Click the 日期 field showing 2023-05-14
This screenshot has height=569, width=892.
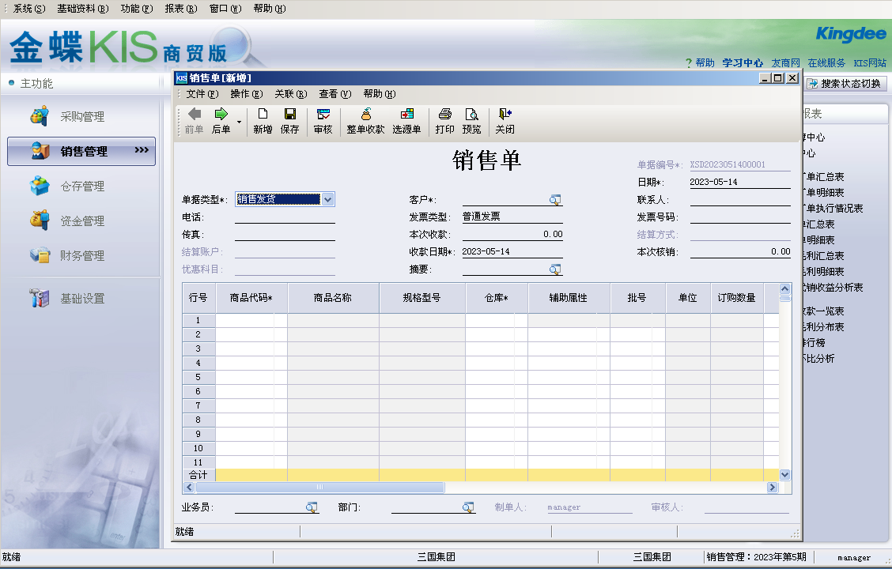(740, 182)
